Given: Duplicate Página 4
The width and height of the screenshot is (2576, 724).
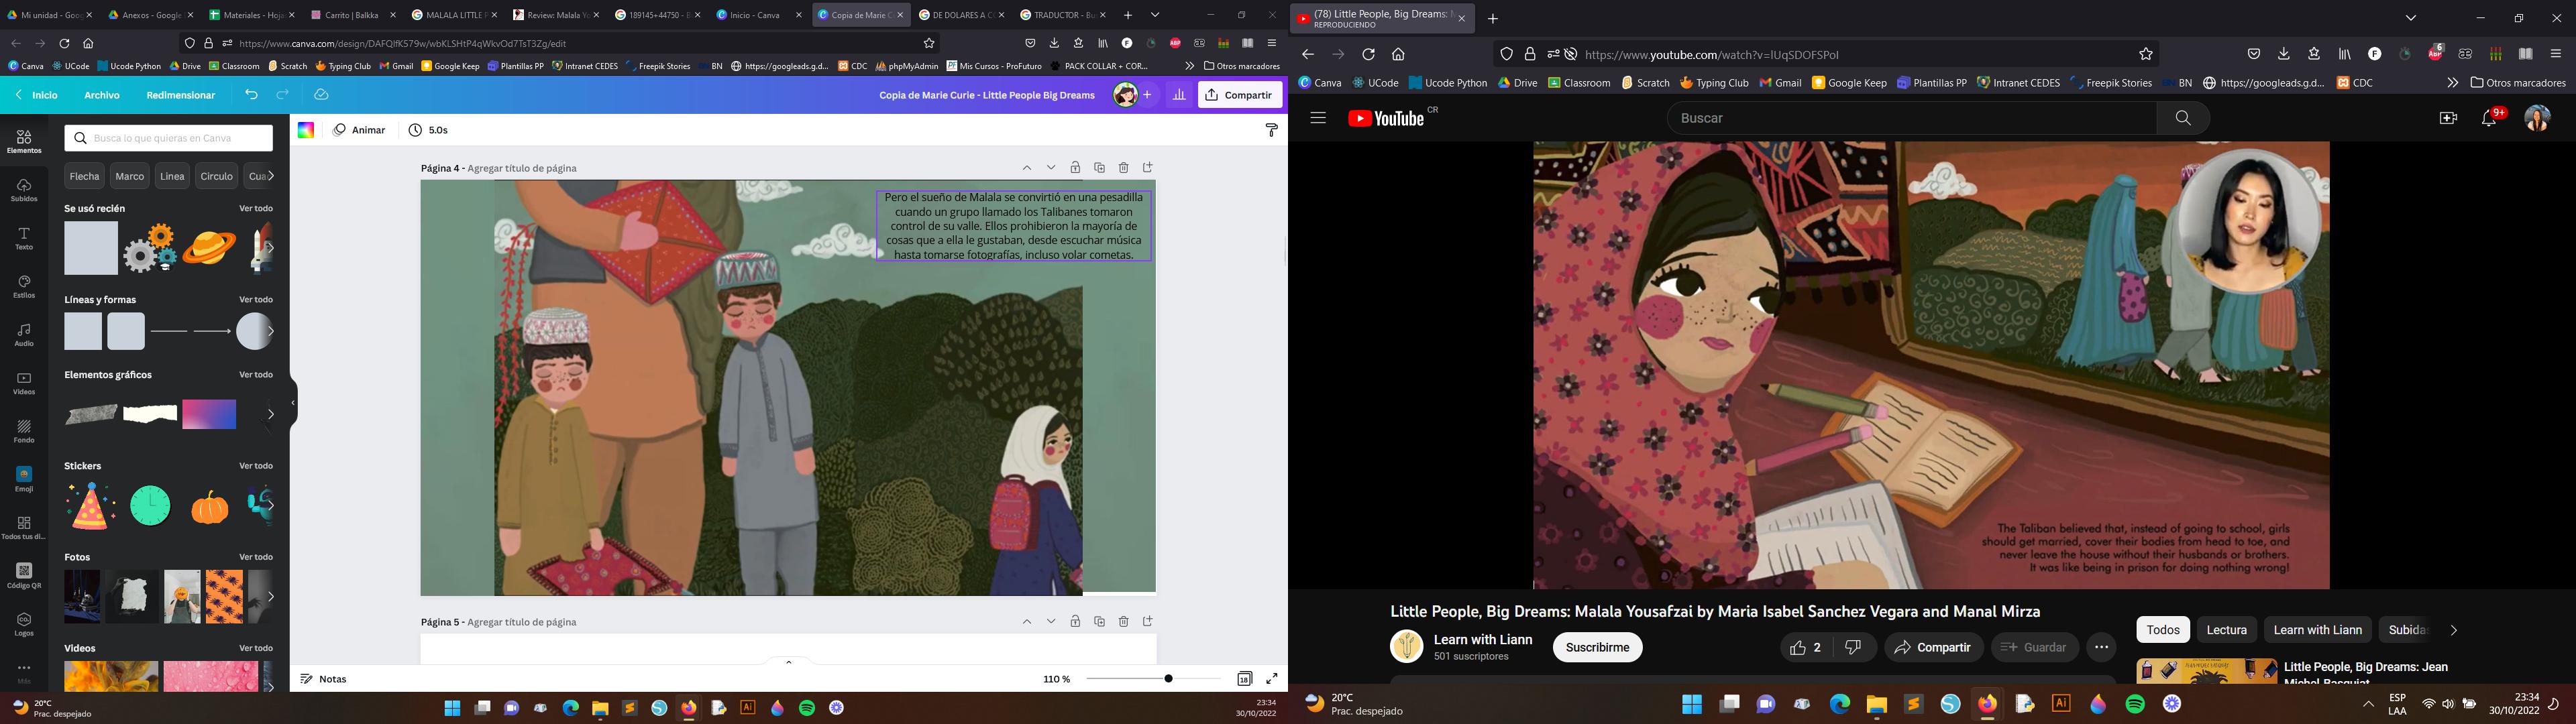Looking at the screenshot, I should click(x=1099, y=168).
